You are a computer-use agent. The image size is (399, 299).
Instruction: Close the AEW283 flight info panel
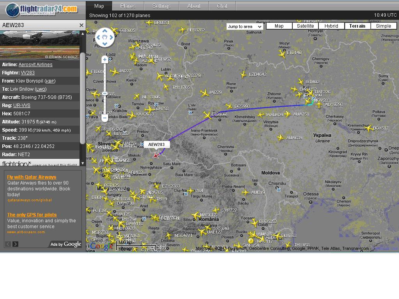(81, 25)
